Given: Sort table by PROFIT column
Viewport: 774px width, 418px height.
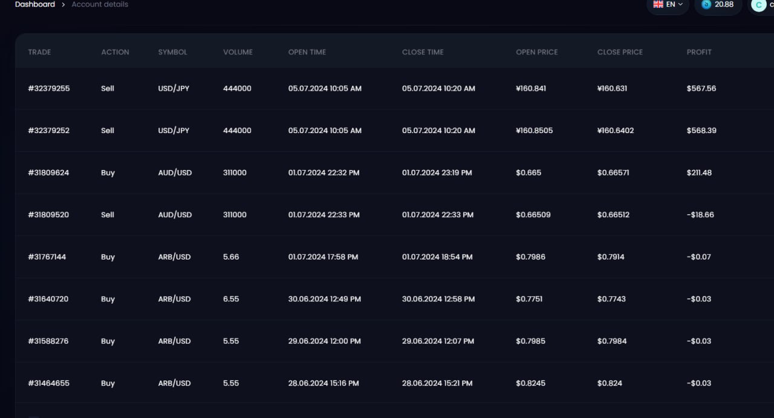Looking at the screenshot, I should tap(699, 52).
